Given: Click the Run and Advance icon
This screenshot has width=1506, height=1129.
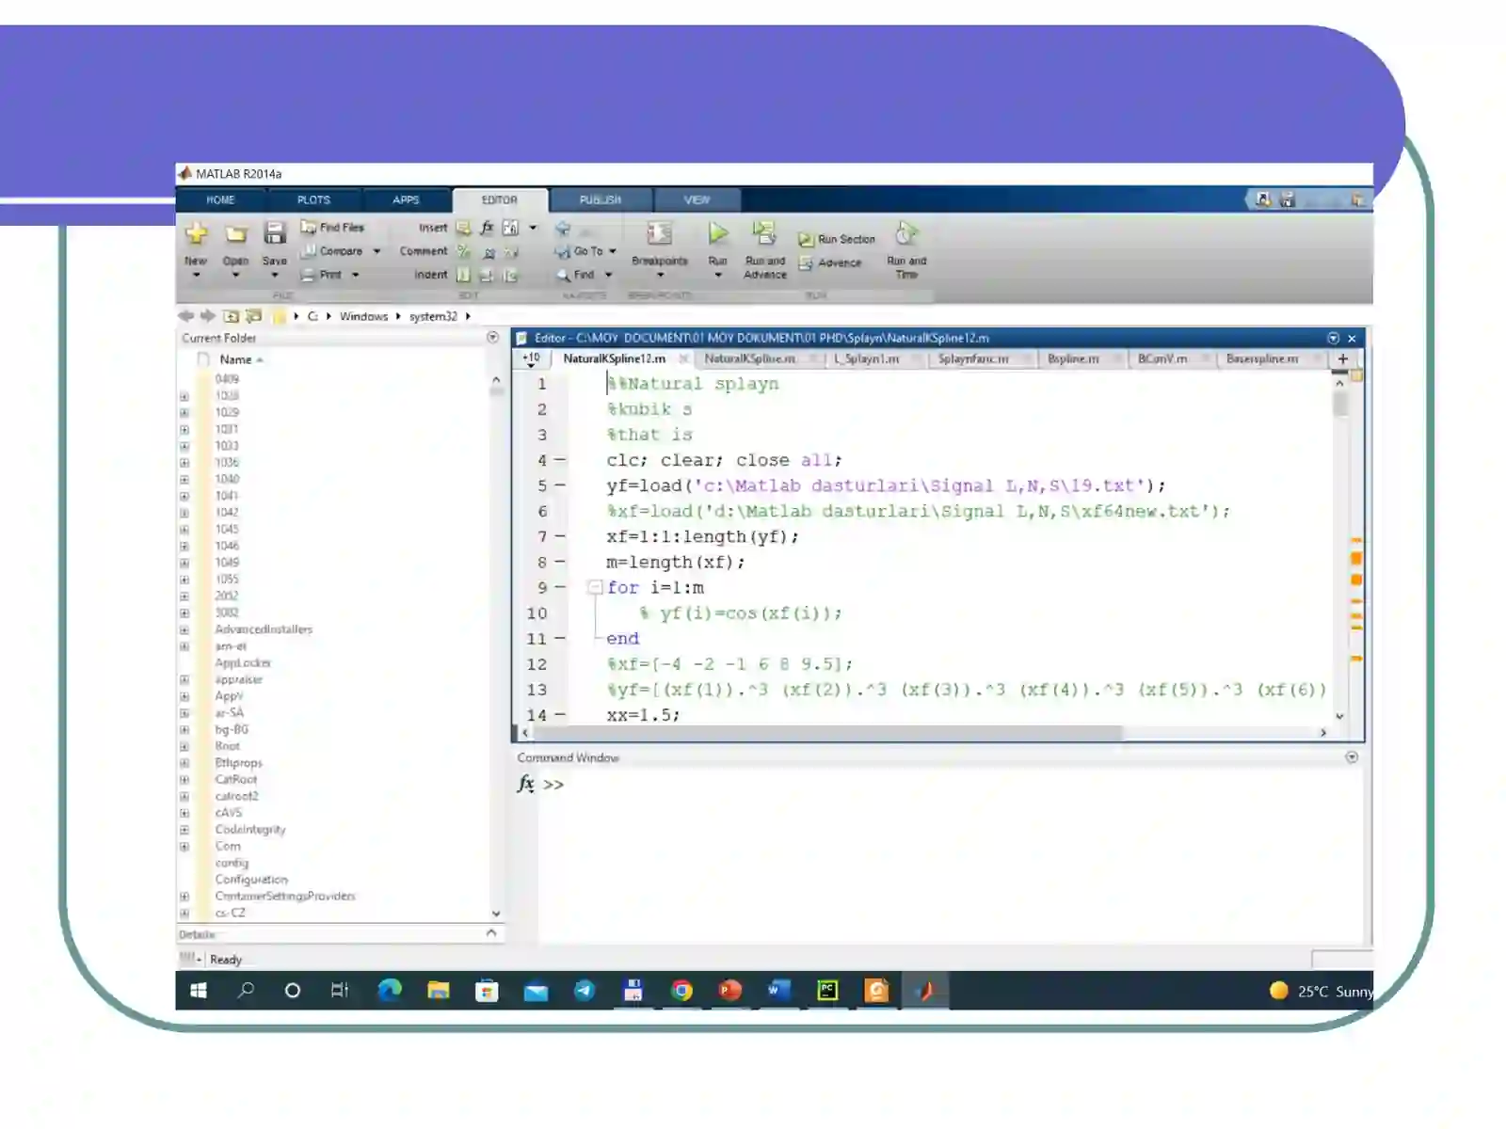Looking at the screenshot, I should point(764,232).
